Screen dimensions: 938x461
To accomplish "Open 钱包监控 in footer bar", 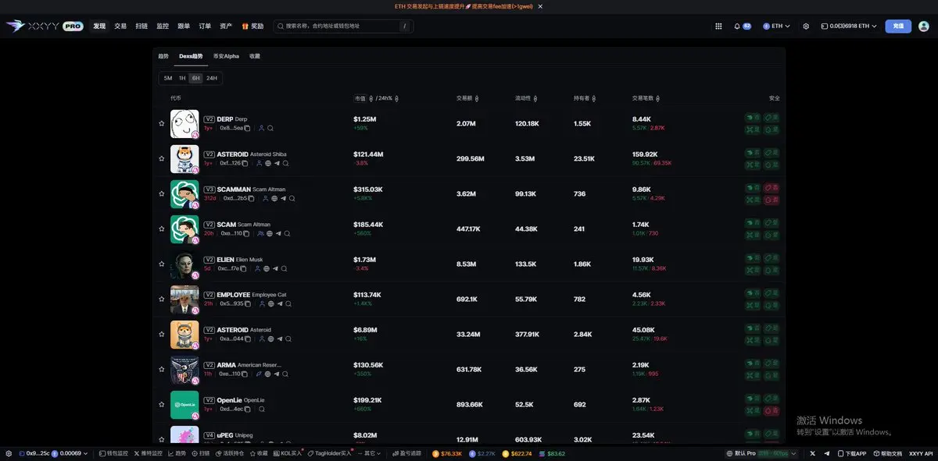I will 112,453.
